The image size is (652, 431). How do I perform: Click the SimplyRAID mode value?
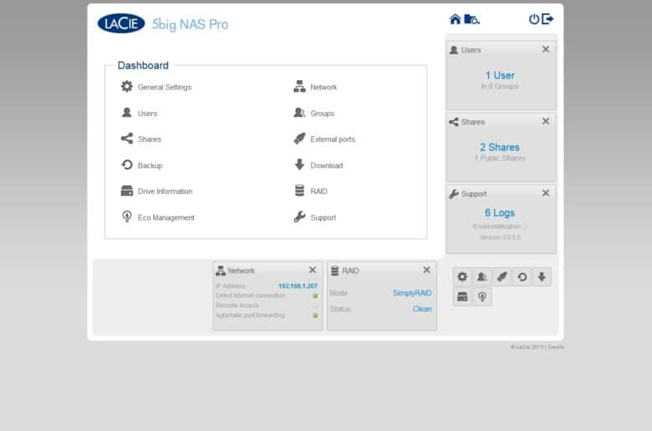(412, 293)
